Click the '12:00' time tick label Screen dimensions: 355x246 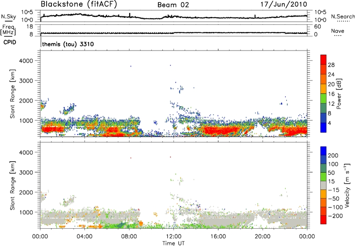pyautogui.click(x=174, y=237)
